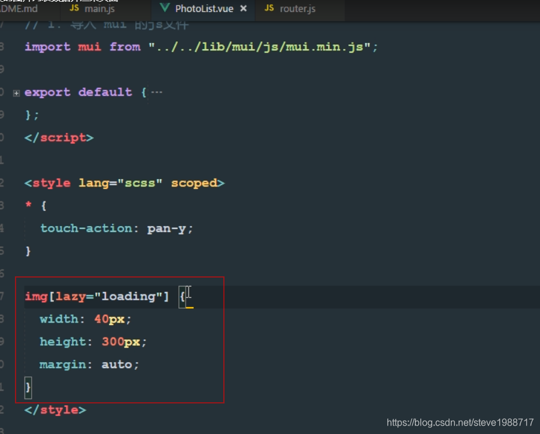Click the 'touch-action' property name
Image resolution: width=540 pixels, height=434 pixels.
coord(86,228)
